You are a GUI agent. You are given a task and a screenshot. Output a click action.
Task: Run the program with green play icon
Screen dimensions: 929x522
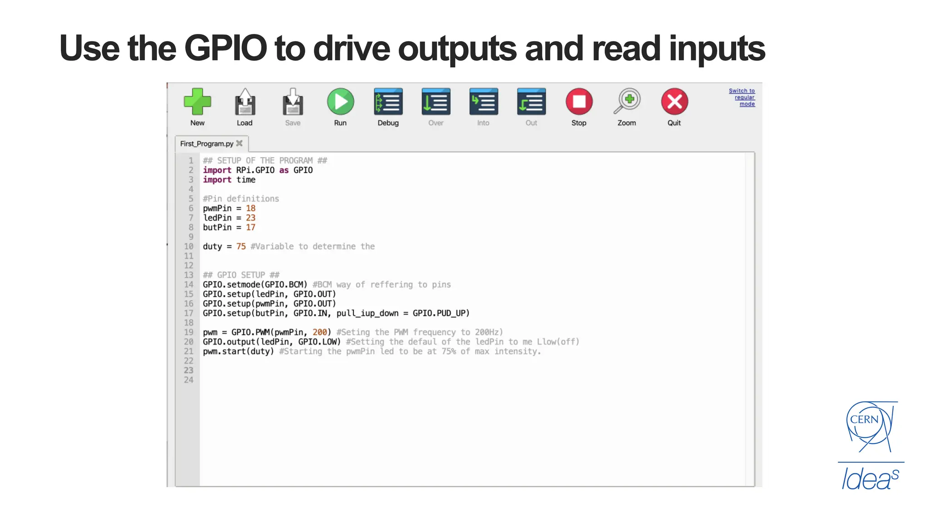340,102
